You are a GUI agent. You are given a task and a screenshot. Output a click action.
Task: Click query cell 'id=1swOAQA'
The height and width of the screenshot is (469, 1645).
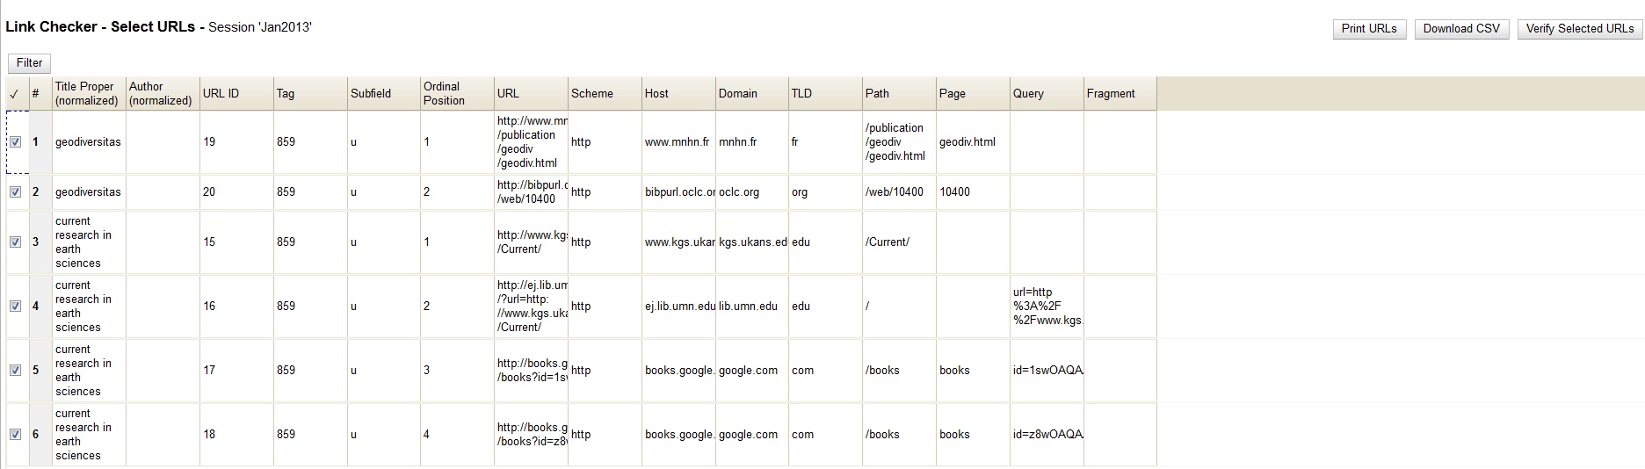[x=1047, y=370]
